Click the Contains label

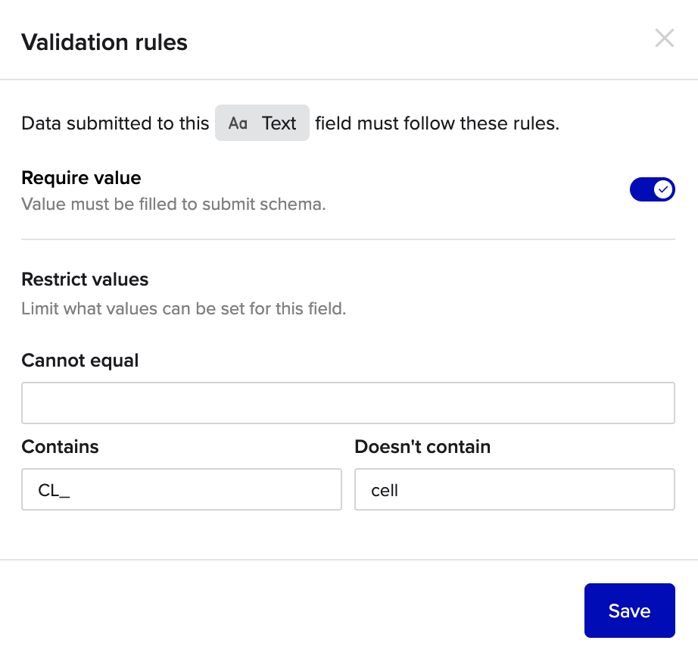(60, 447)
